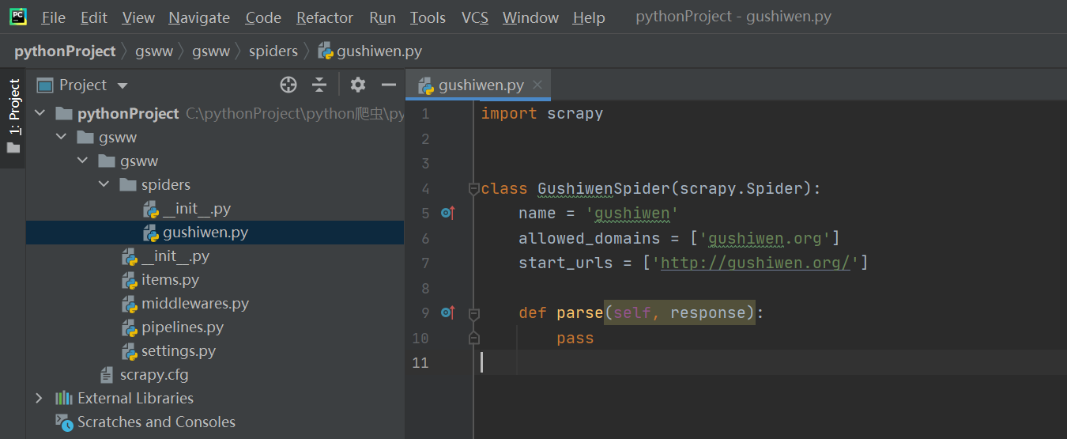The width and height of the screenshot is (1067, 439).
Task: Open the Help menu
Action: tap(589, 17)
